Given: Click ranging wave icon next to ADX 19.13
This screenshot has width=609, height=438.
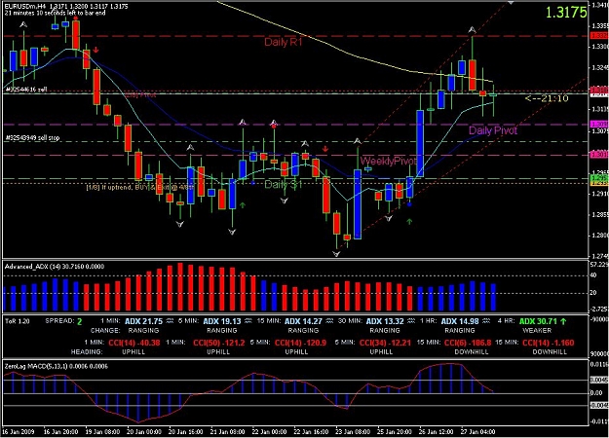Looking at the screenshot, I should coord(247,321).
